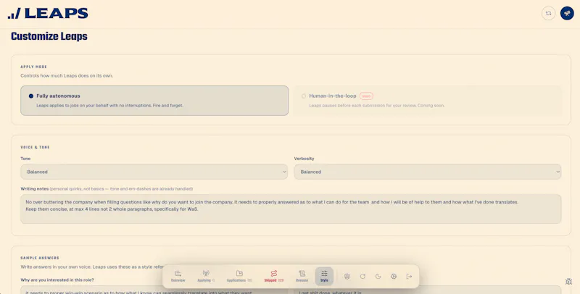Click the bug icon at bottom right

coord(569,282)
